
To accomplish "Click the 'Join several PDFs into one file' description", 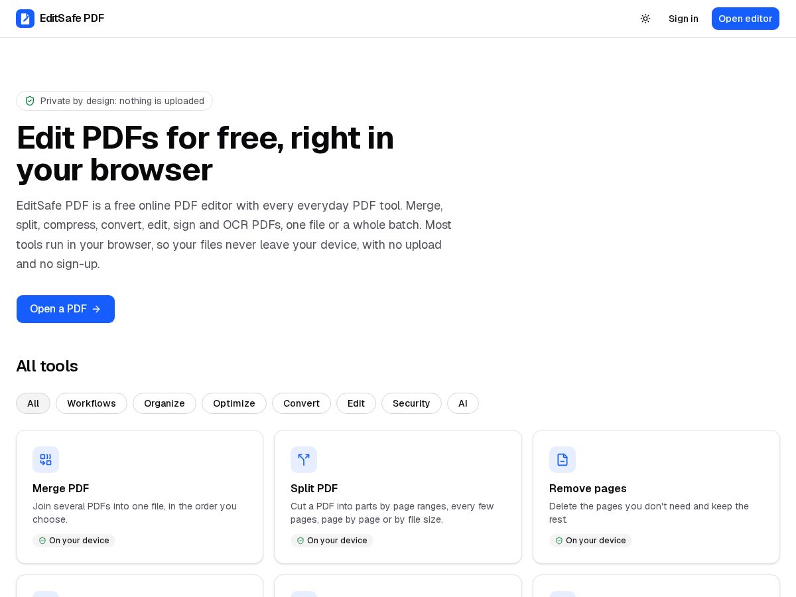I will tap(135, 513).
